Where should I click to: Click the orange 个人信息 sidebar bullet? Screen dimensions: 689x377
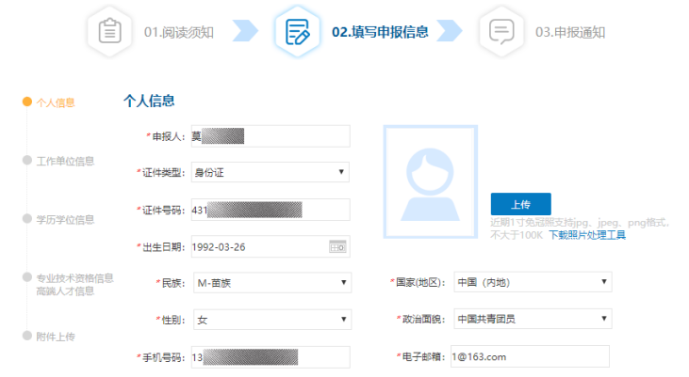point(27,102)
